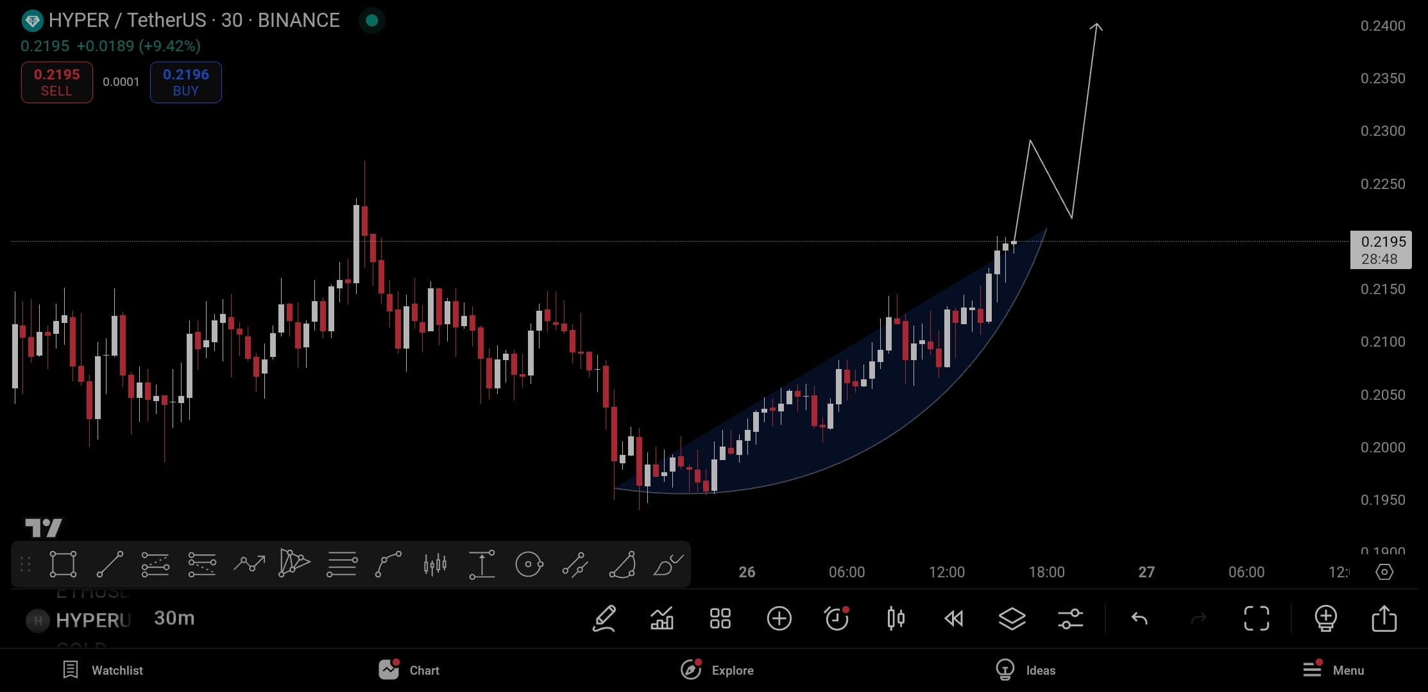Select the Trend Line drawing tool
The width and height of the screenshot is (1428, 692).
(x=110, y=564)
